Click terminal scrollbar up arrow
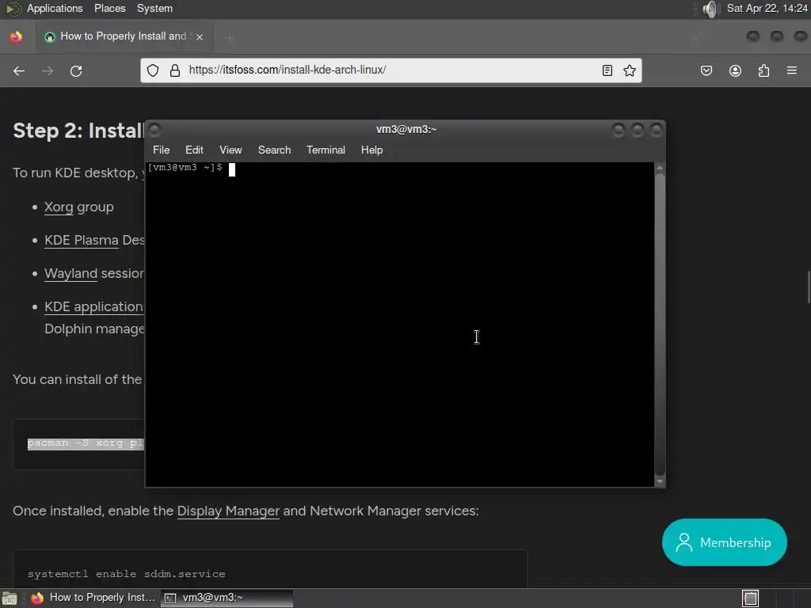Viewport: 811px width, 608px height. (x=660, y=168)
